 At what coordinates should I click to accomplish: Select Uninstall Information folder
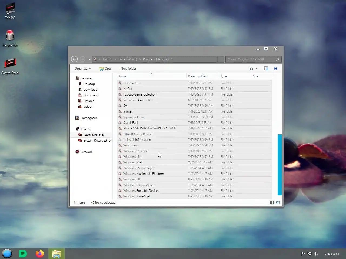pos(194,140)
